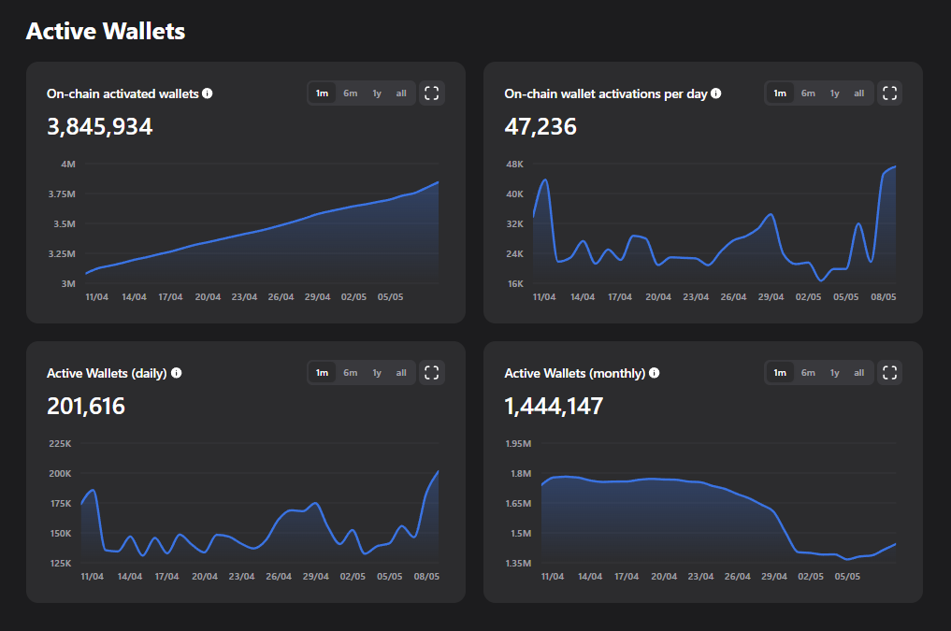The image size is (951, 631).
Task: Show info for On-chain wallet activations per day
Action: click(x=716, y=93)
